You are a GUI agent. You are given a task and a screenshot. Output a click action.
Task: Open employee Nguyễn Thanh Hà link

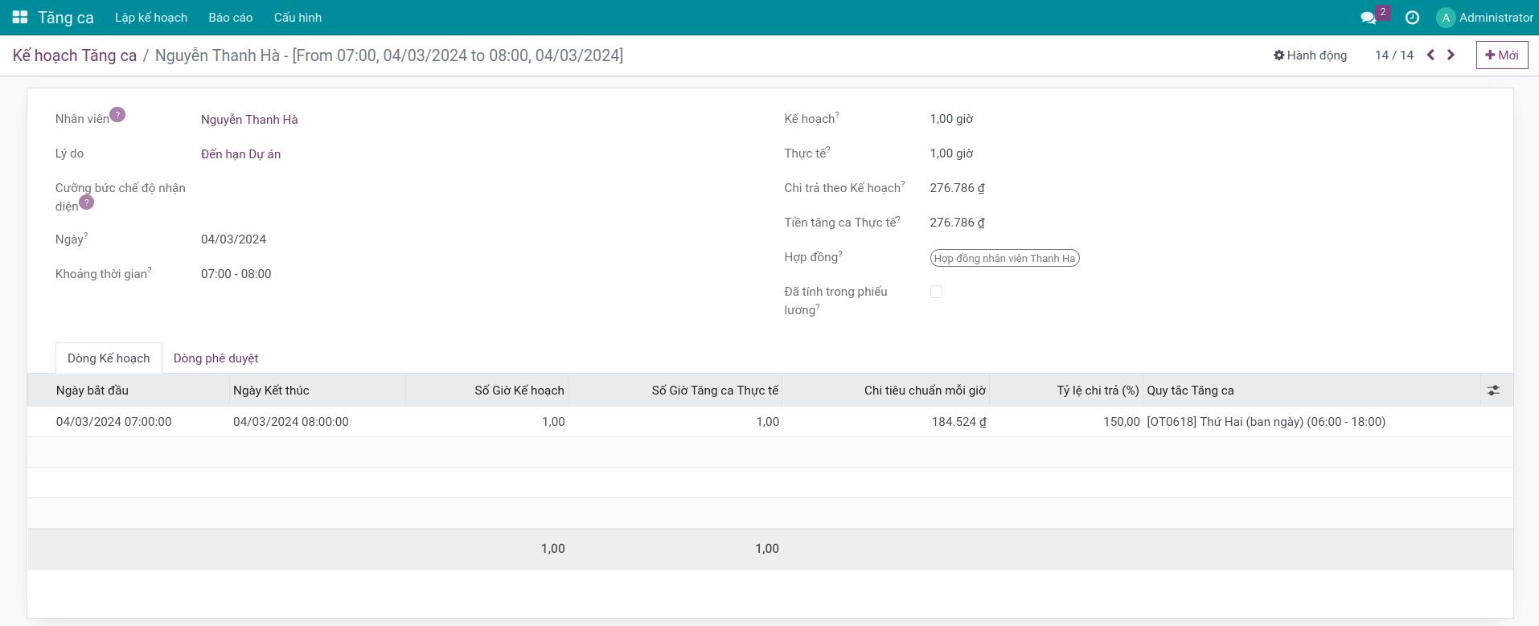coord(249,120)
